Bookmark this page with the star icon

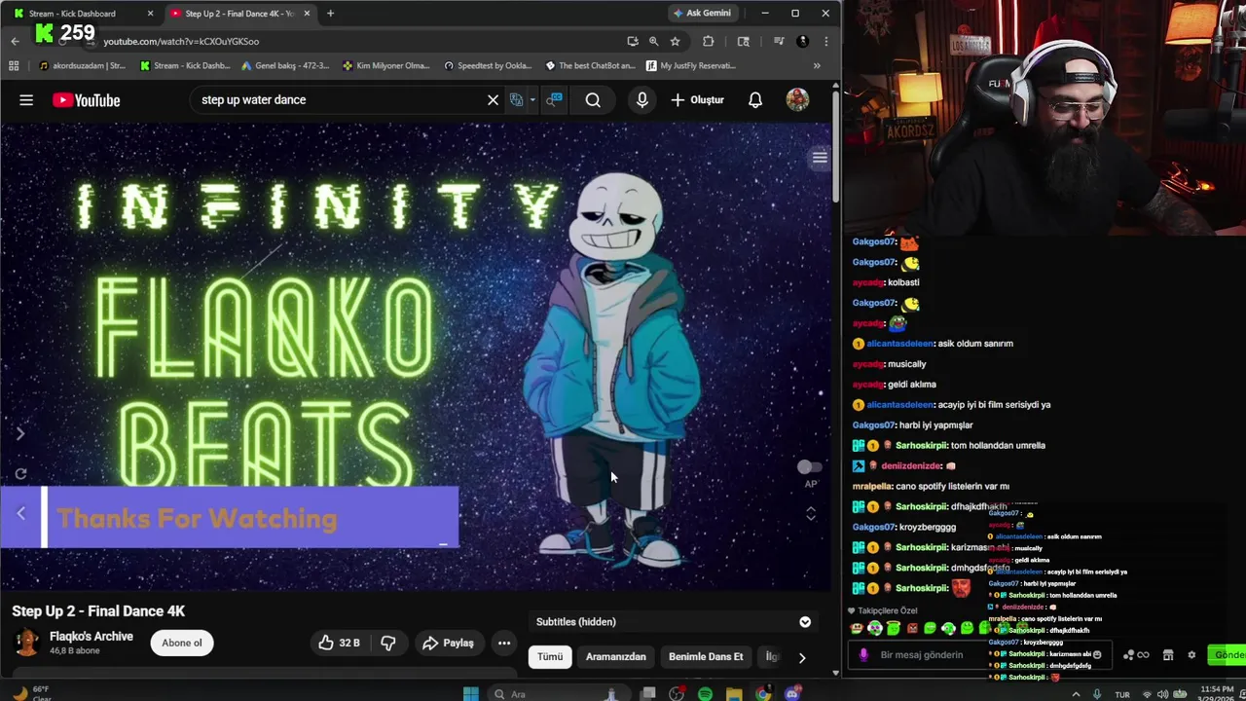[675, 42]
